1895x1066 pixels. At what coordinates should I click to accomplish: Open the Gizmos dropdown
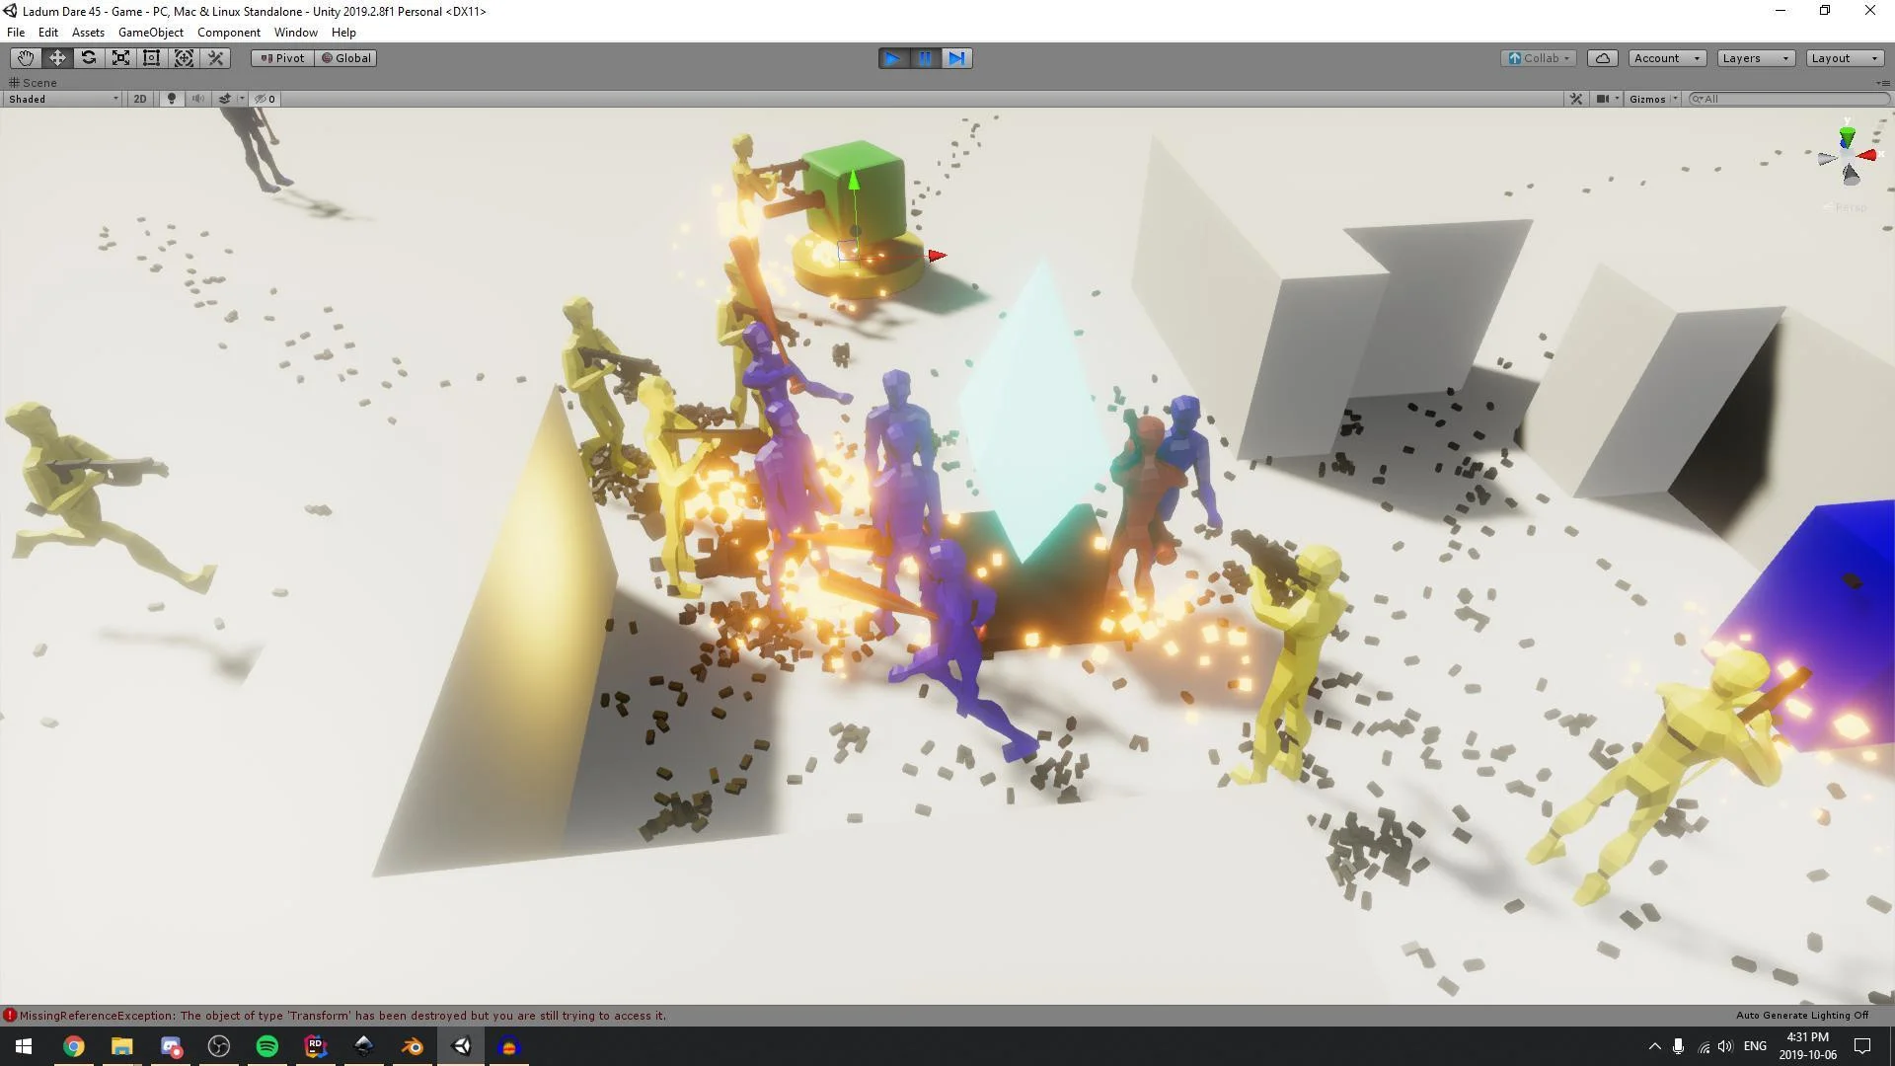click(1653, 99)
